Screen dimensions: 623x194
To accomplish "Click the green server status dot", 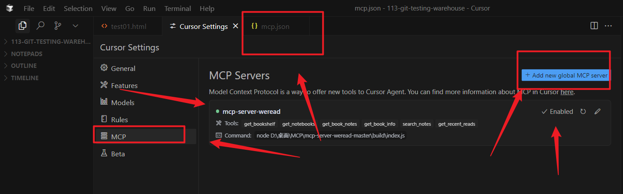I will coord(217,112).
